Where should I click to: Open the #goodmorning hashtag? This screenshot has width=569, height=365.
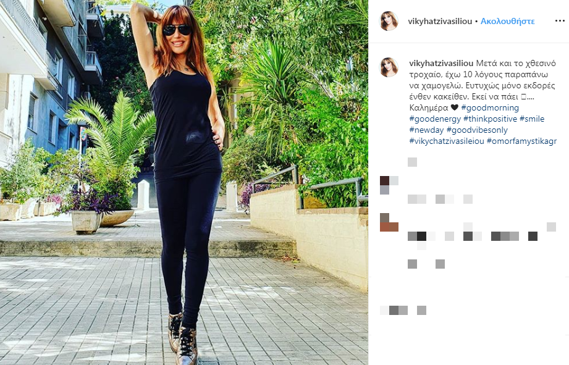[x=490, y=107]
